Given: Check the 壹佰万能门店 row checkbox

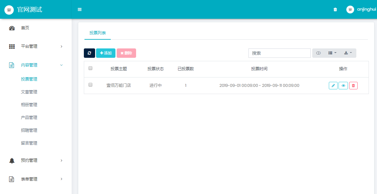Looking at the screenshot, I should [x=90, y=85].
